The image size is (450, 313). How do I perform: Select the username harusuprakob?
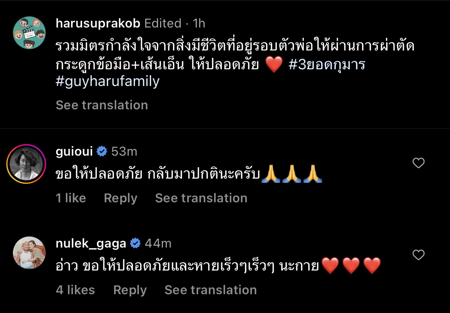(x=98, y=24)
